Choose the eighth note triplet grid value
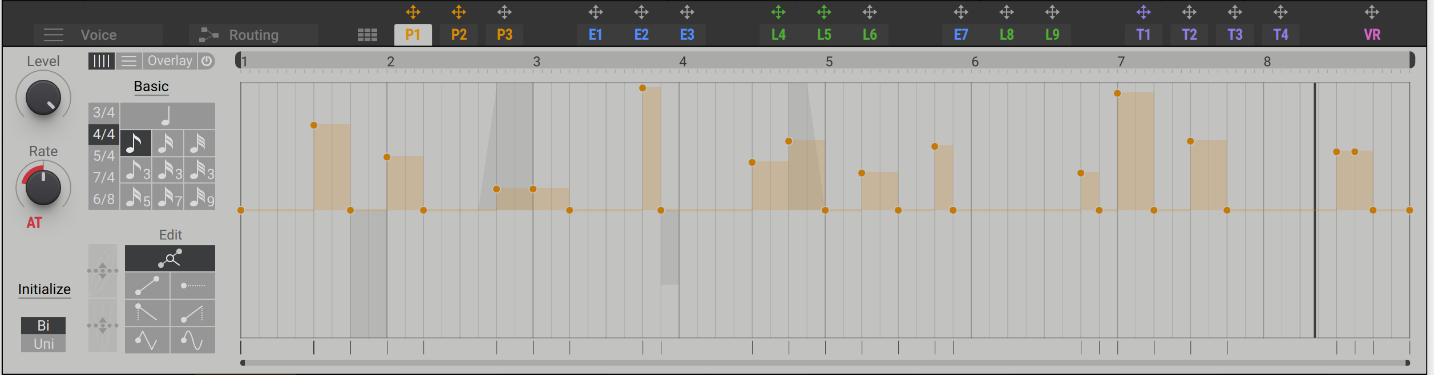The image size is (1434, 375). (136, 170)
